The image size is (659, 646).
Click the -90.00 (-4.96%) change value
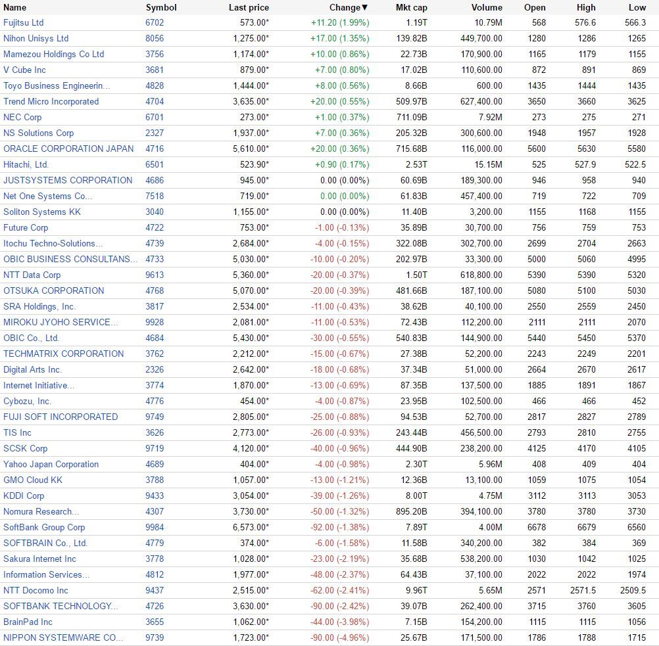[340, 637]
